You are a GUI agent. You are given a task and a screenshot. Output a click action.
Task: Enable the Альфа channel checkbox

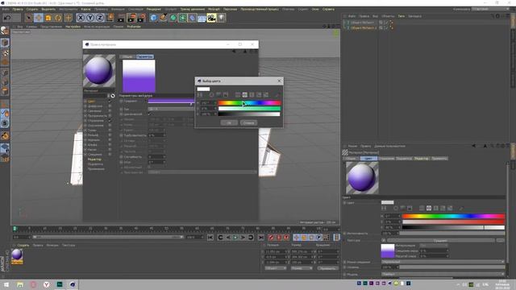point(110,145)
